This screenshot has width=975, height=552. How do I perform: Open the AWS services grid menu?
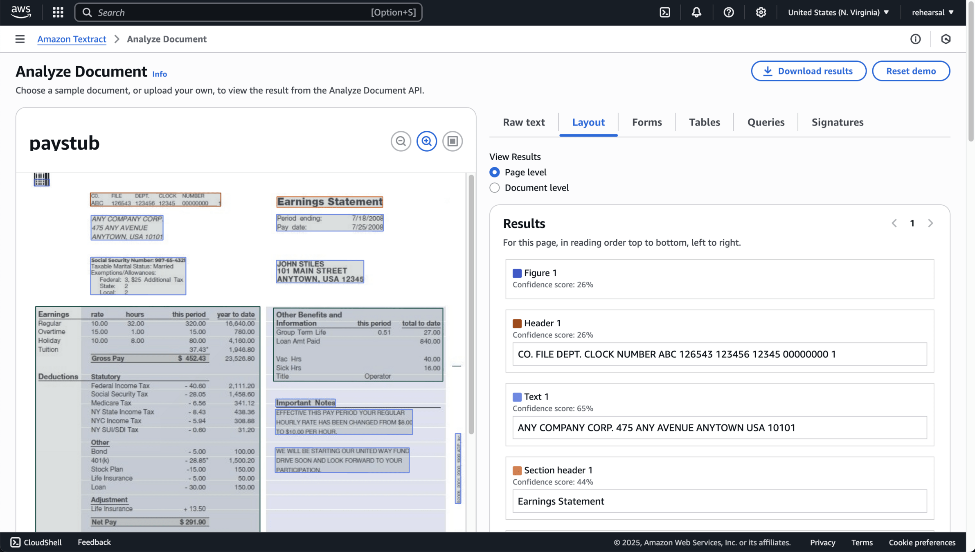[58, 12]
